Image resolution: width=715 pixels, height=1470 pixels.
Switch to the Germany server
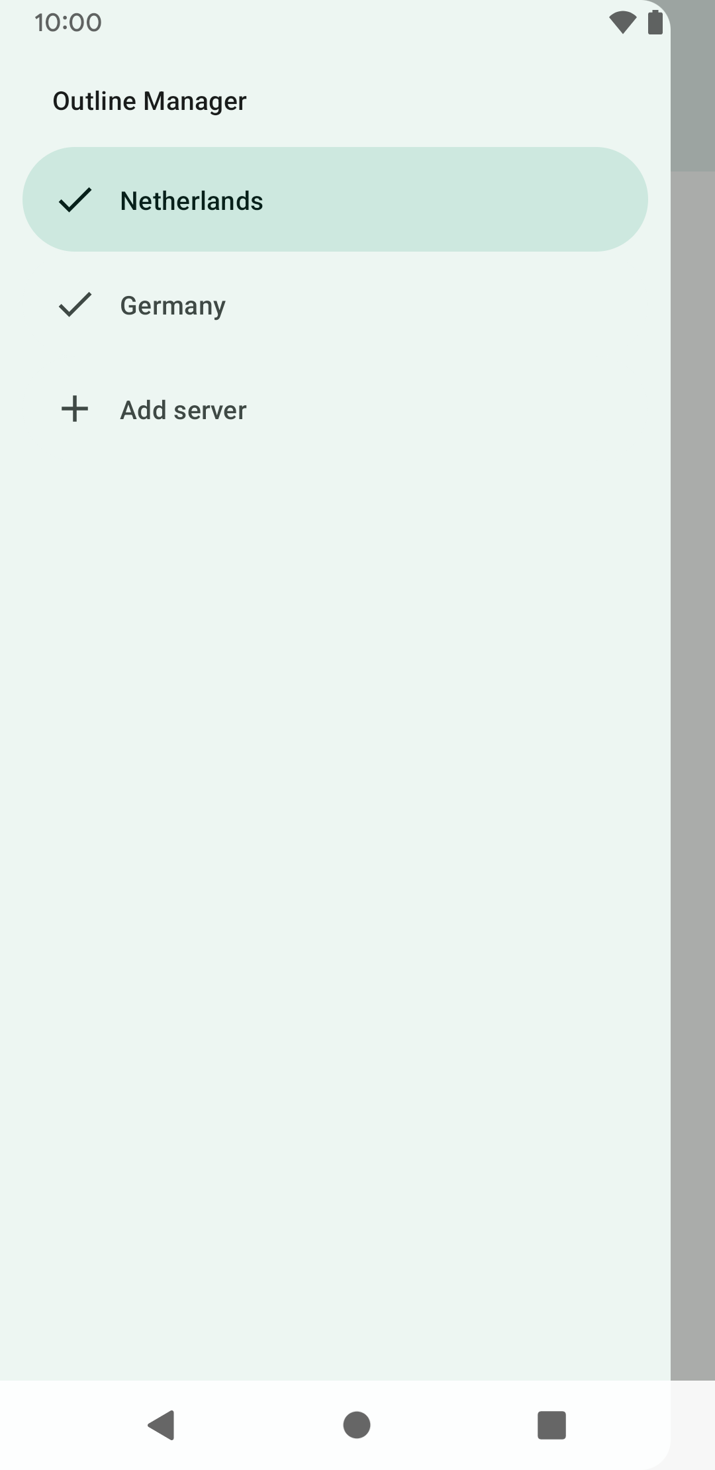[x=335, y=304]
